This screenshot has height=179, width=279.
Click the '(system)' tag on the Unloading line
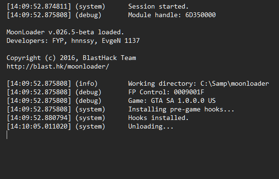point(90,127)
